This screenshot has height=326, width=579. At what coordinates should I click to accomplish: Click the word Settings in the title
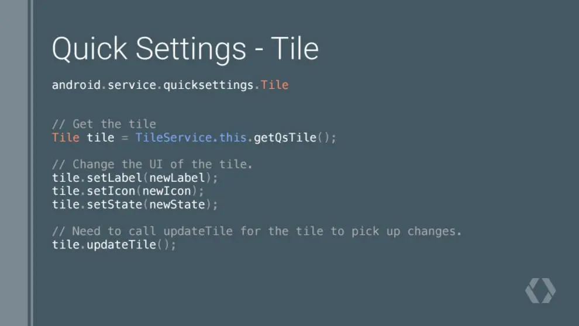point(191,50)
